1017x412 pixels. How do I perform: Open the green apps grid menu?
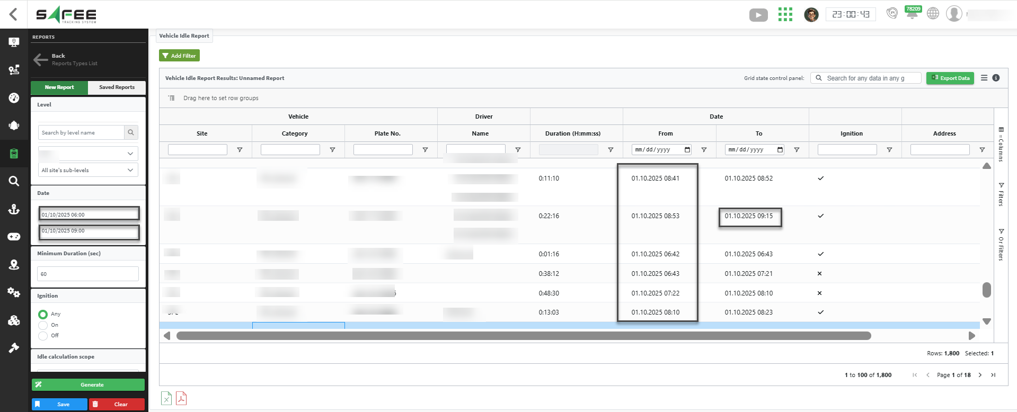(x=785, y=15)
